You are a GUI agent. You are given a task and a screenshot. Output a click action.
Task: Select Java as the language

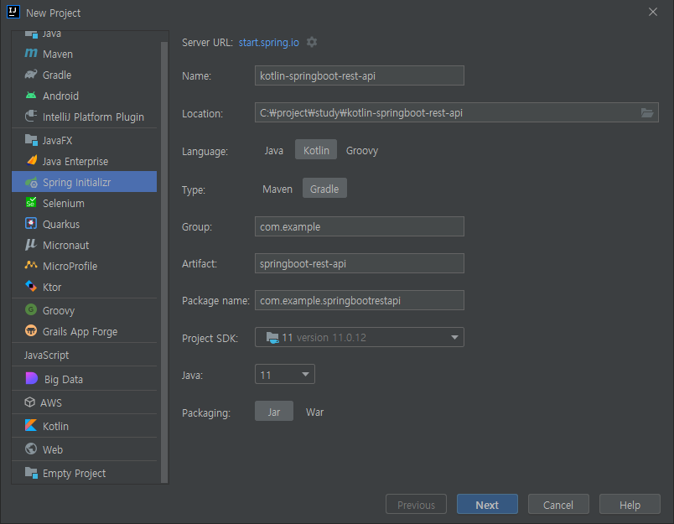pos(274,150)
